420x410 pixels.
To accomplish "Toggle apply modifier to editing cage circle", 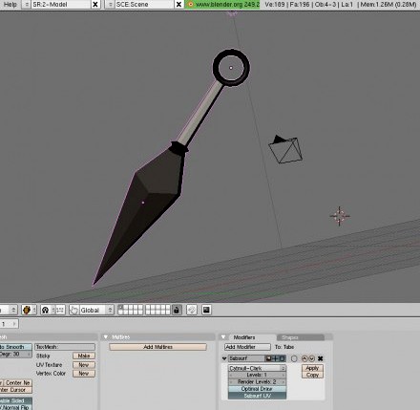I will click(294, 358).
